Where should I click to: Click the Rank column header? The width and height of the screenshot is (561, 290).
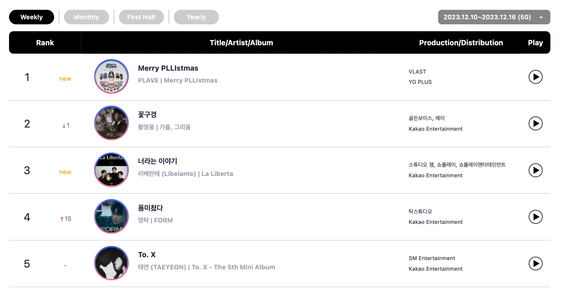[x=45, y=43]
